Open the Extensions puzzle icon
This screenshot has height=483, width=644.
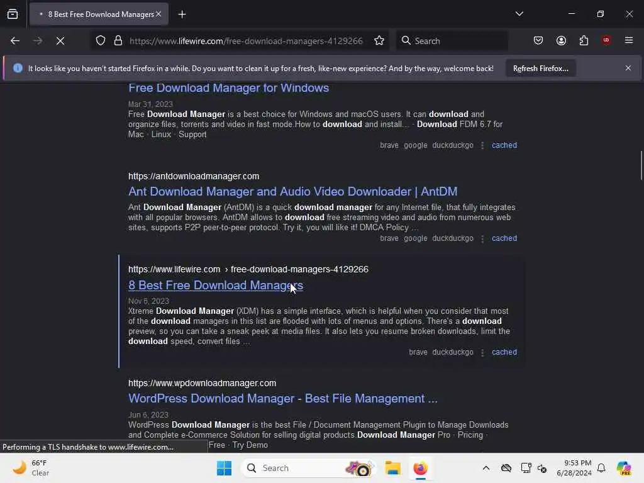584,41
